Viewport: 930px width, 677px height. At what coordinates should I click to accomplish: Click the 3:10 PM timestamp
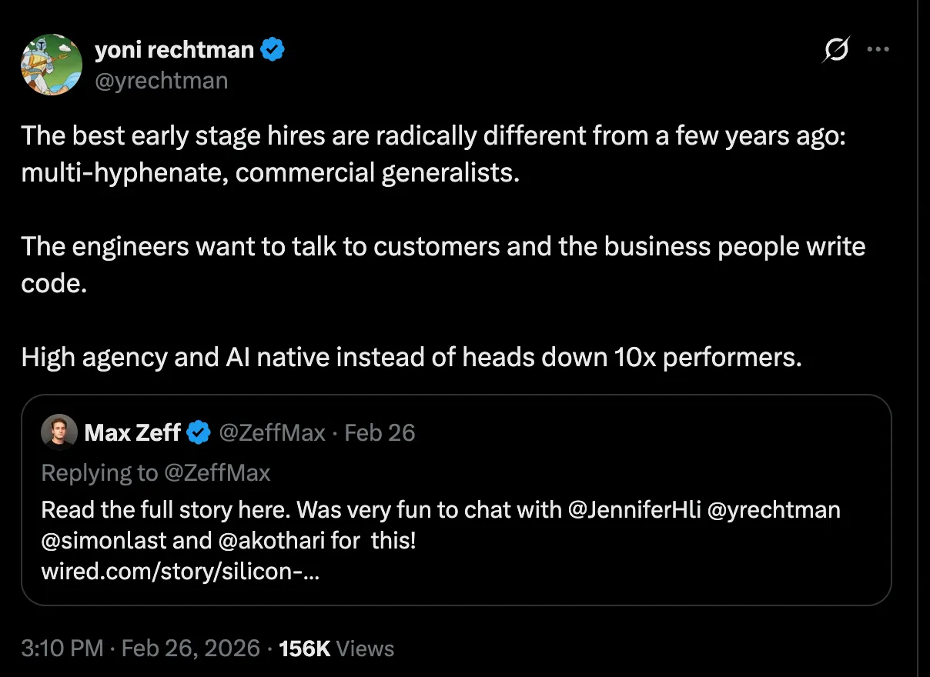pyautogui.click(x=62, y=648)
